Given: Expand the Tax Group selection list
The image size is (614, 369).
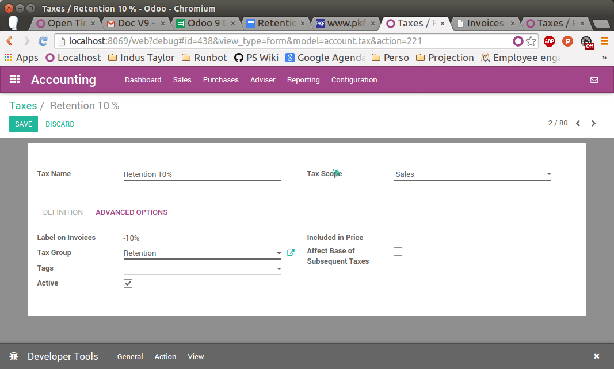Looking at the screenshot, I should pyautogui.click(x=279, y=253).
